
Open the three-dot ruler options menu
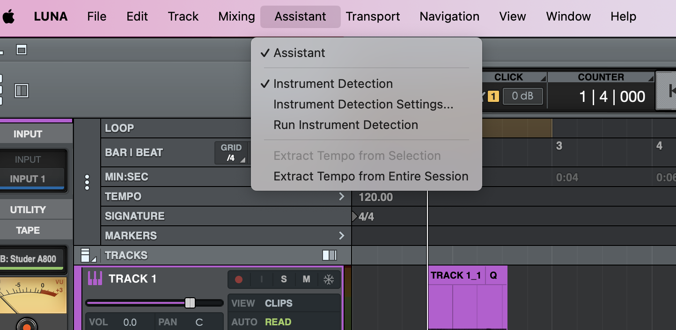tap(87, 182)
